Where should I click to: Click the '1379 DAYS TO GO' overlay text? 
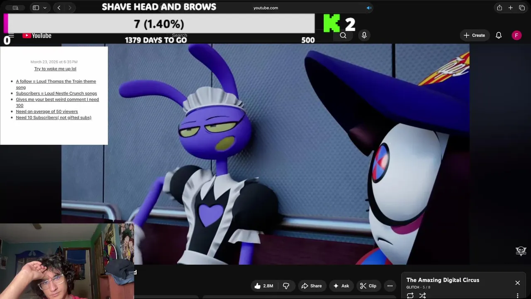tap(156, 40)
